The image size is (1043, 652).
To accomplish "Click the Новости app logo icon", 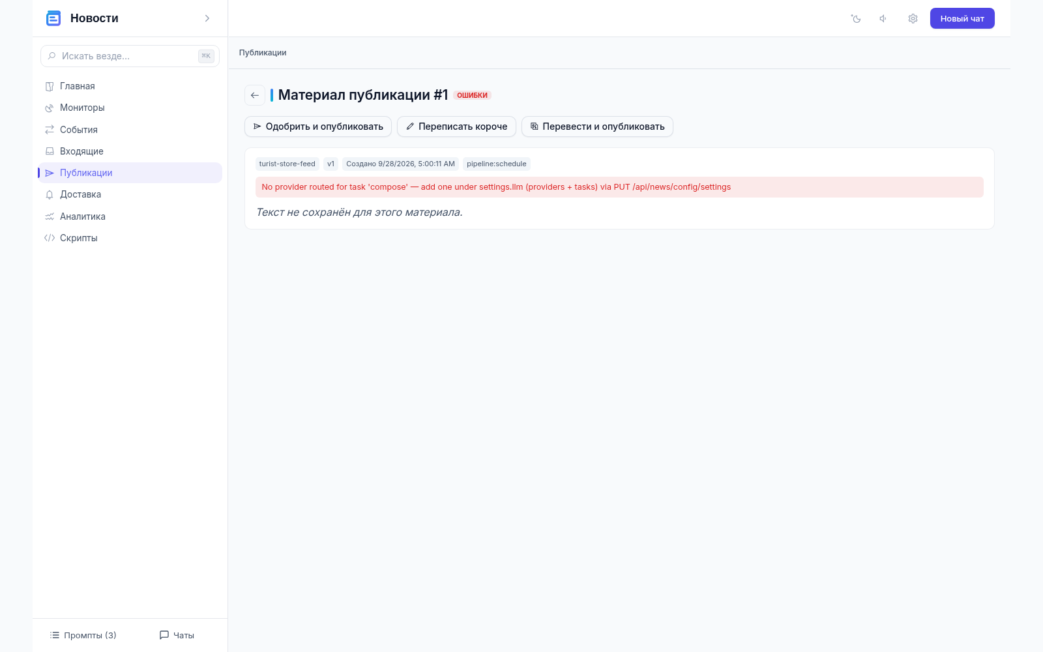I will point(53,18).
